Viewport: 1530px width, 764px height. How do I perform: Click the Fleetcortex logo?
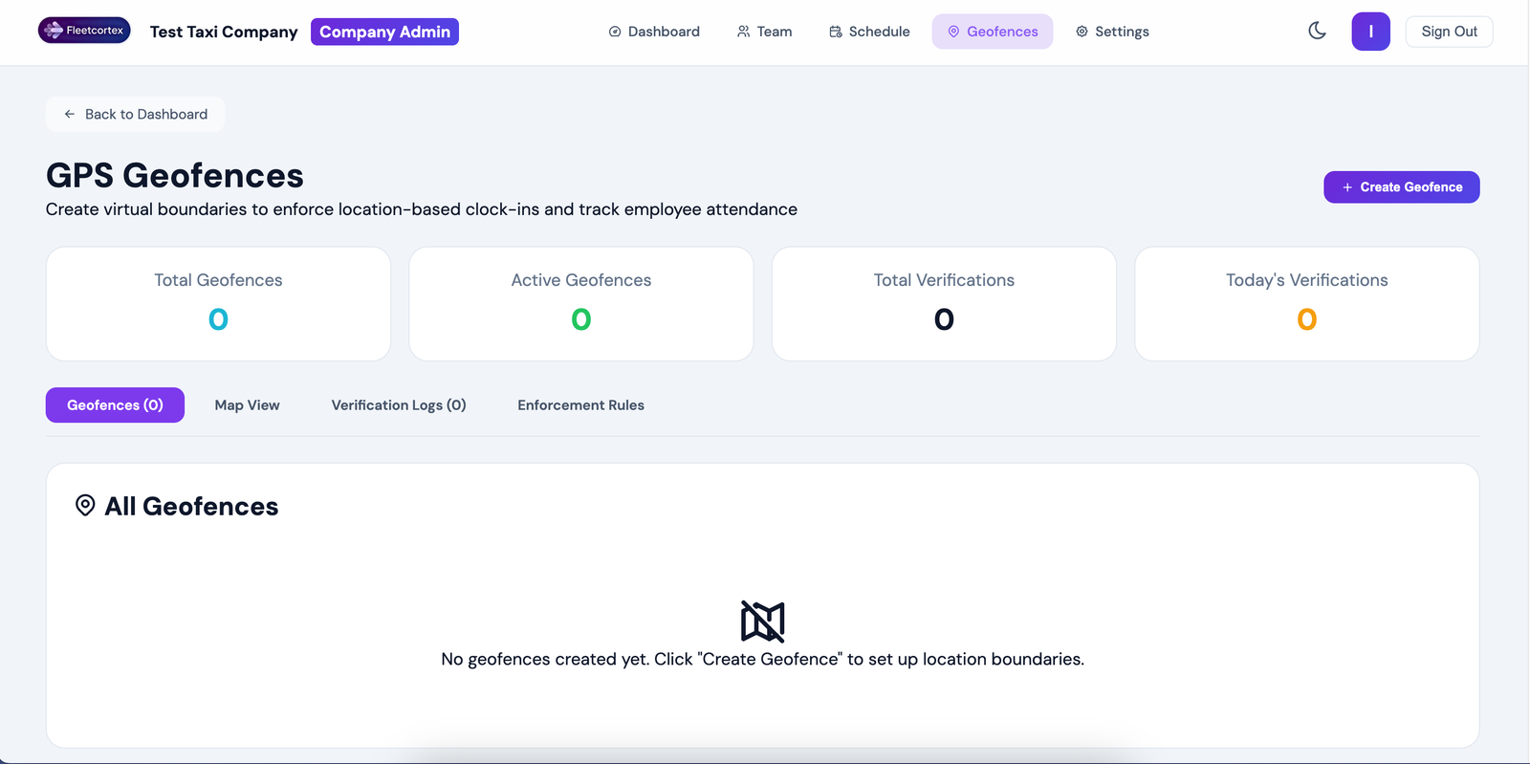point(84,31)
